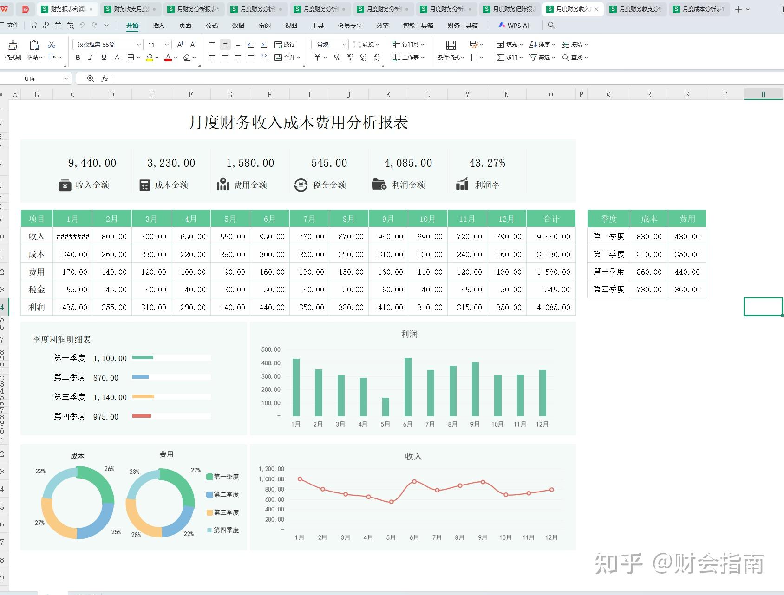This screenshot has height=595, width=784.
Task: Click the zoom magnifier icon beside fx
Action: coord(91,79)
